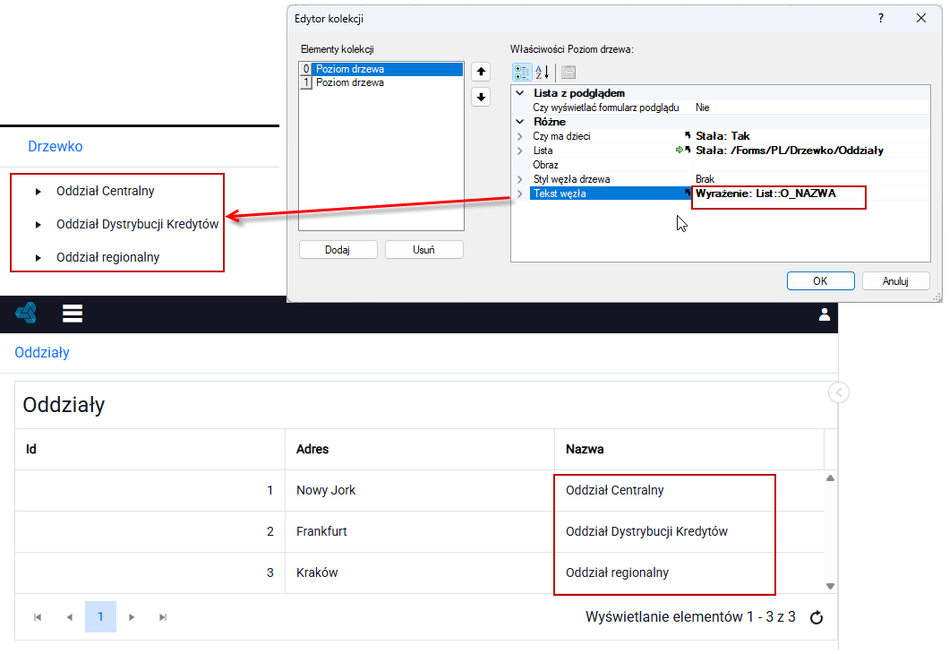Close the Edytor kolekcji dialog
The height and width of the screenshot is (654, 949).
(x=920, y=18)
